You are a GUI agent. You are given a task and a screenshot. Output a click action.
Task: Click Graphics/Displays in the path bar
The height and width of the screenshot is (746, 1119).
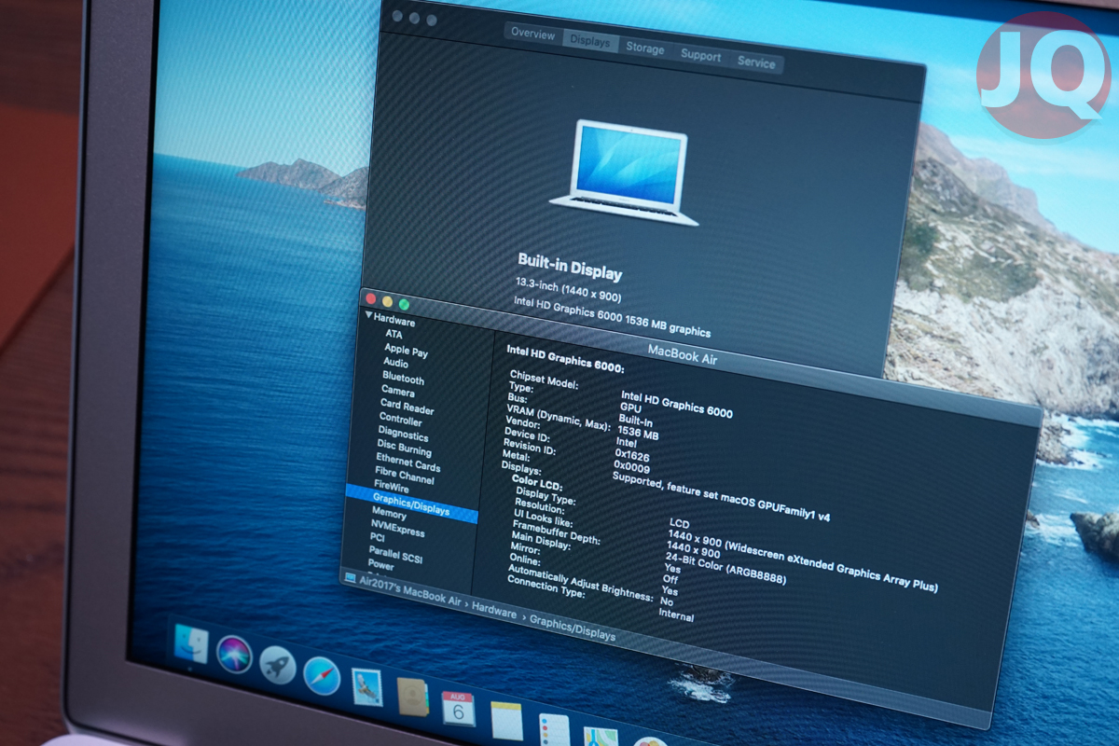click(x=573, y=629)
